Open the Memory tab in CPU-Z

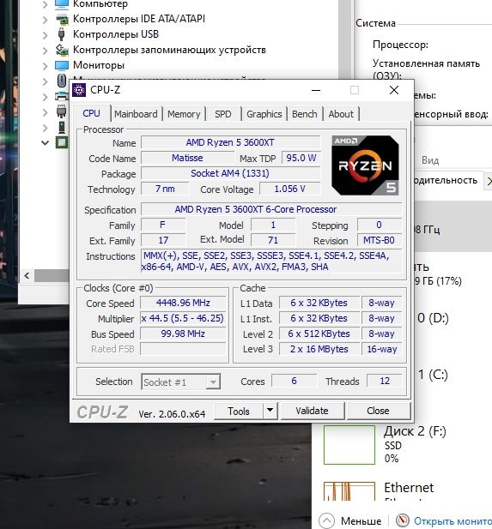[184, 114]
